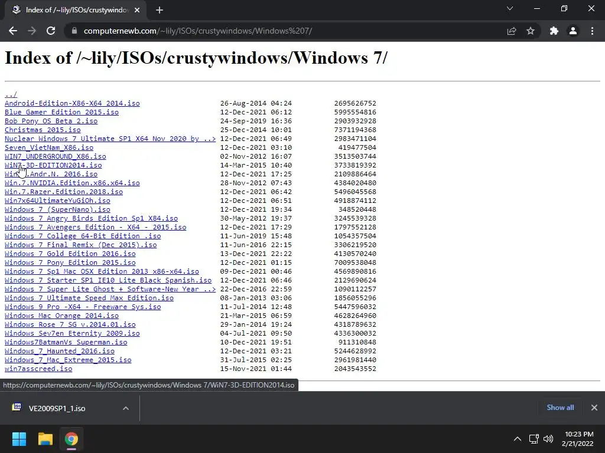Download Windows 7 Starter SP1 IE10 Lite
The image size is (605, 453).
tap(108, 280)
